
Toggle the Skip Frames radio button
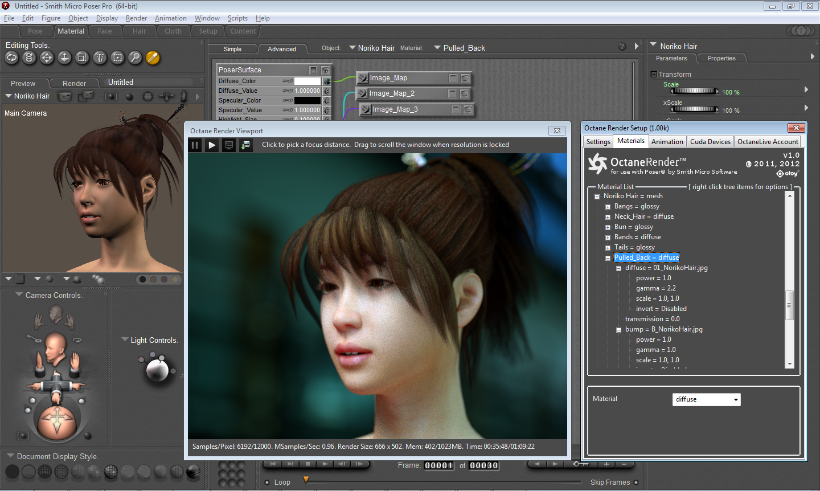(x=636, y=482)
